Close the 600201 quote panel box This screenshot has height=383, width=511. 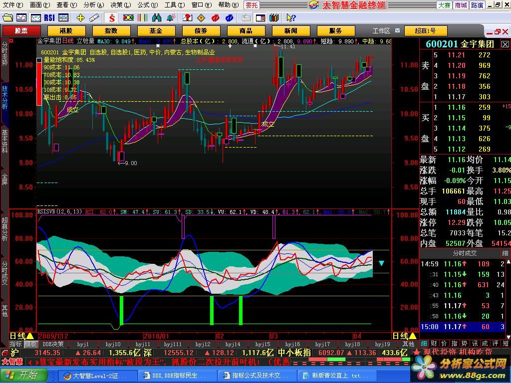pos(505,44)
